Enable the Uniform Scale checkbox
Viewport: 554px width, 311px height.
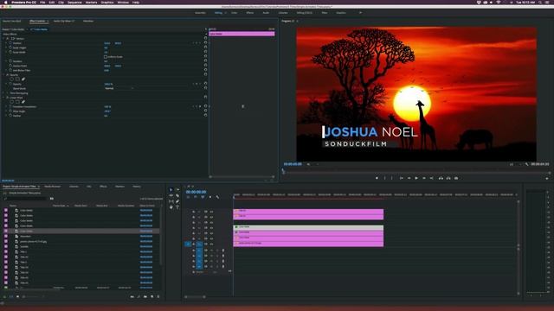[106, 57]
